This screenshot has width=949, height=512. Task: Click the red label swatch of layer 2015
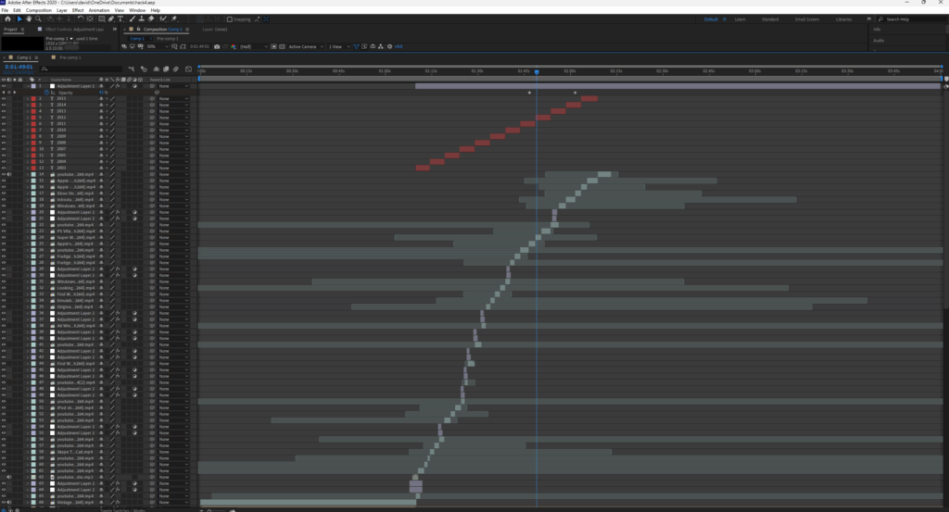pos(33,98)
